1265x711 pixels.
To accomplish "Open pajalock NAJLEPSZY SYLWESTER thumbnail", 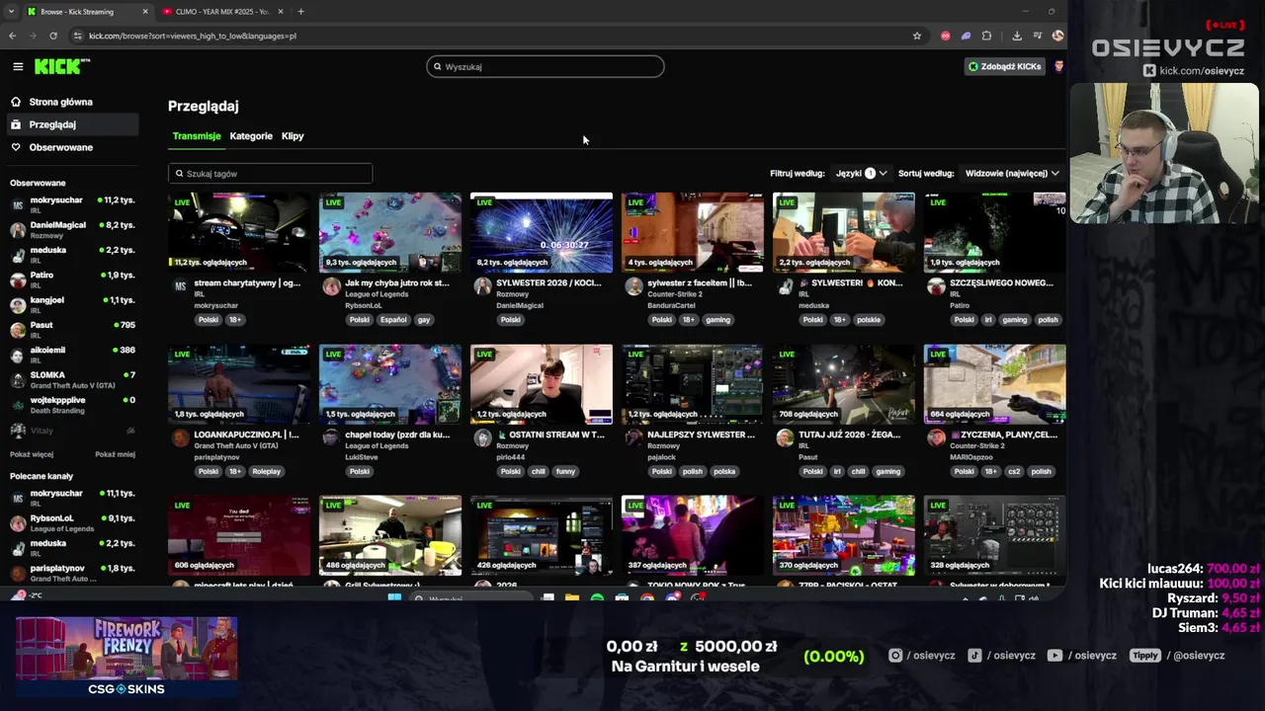I will (693, 384).
